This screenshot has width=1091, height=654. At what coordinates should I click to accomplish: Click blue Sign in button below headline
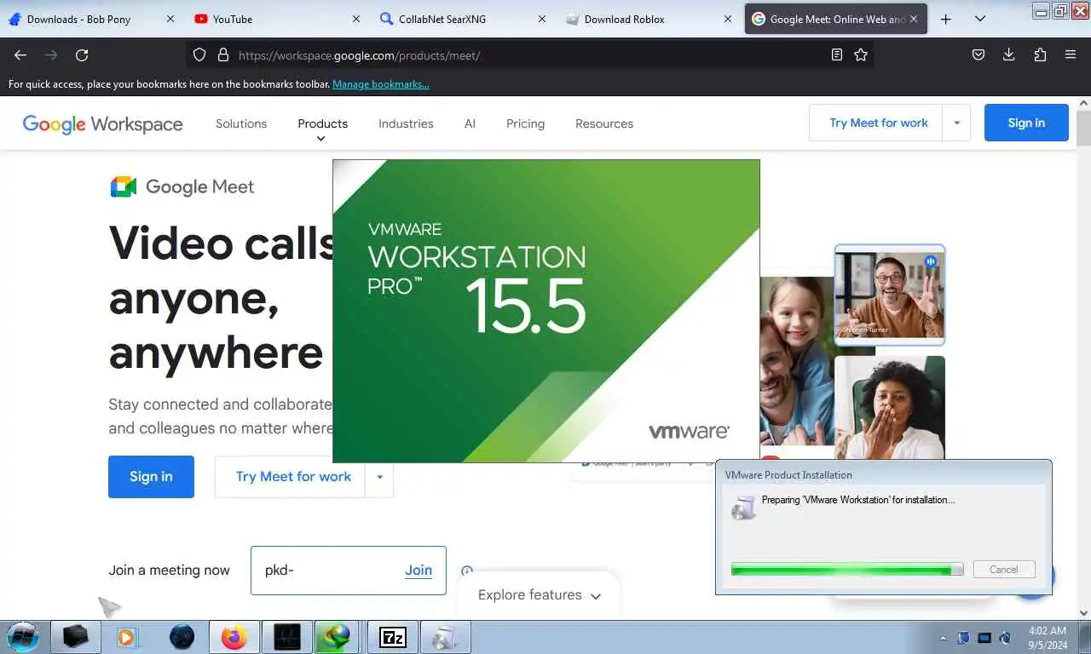(x=151, y=477)
